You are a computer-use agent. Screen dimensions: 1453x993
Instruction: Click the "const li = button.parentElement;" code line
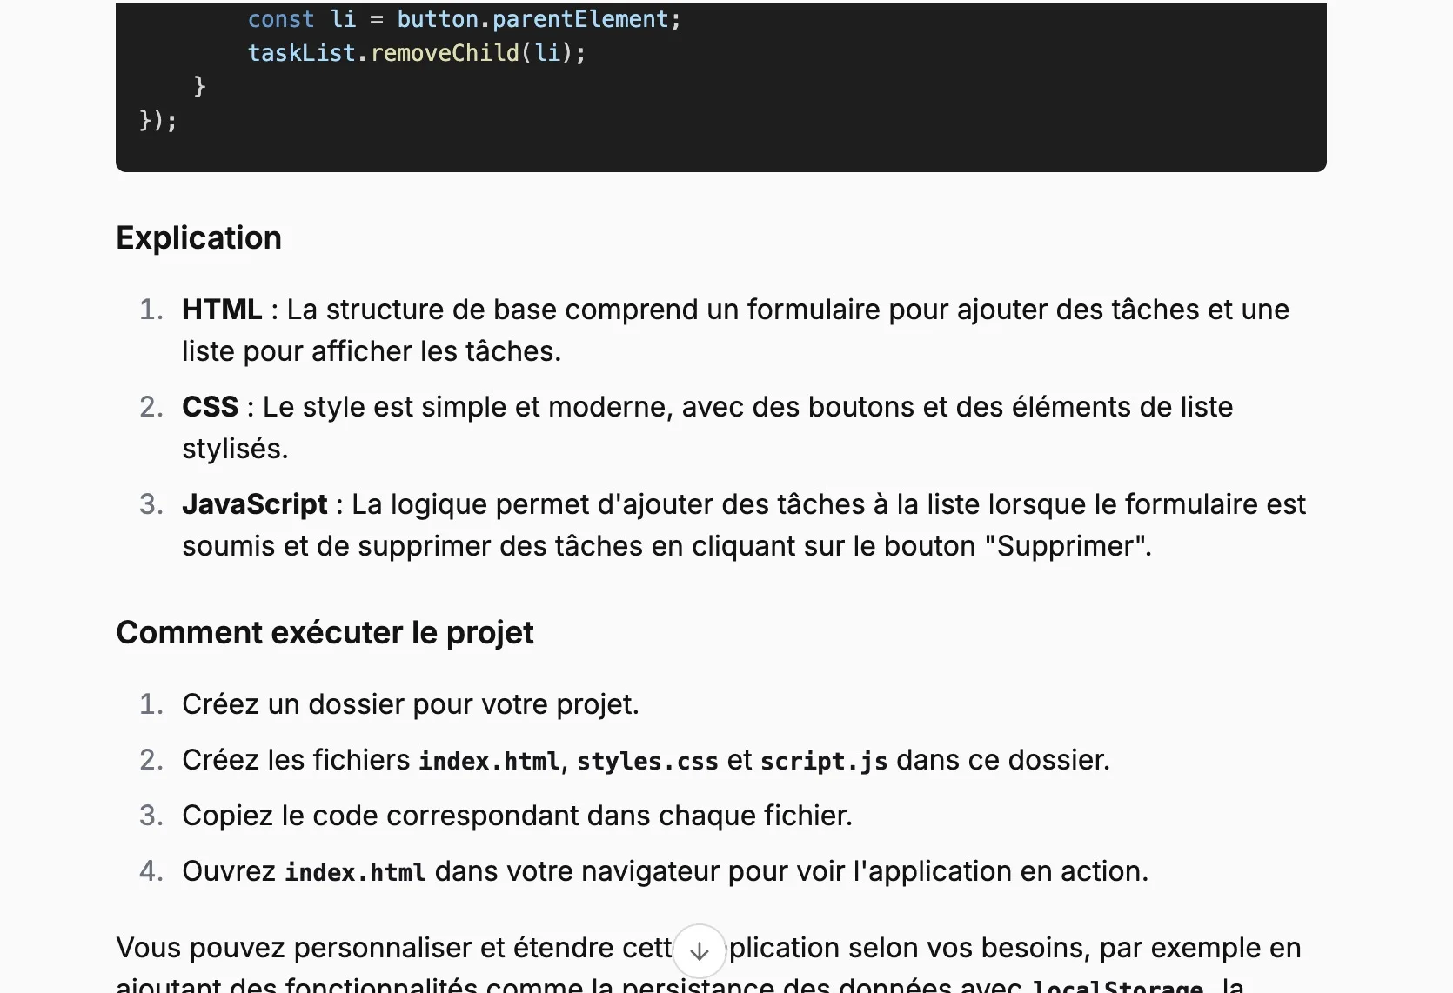pos(464,19)
